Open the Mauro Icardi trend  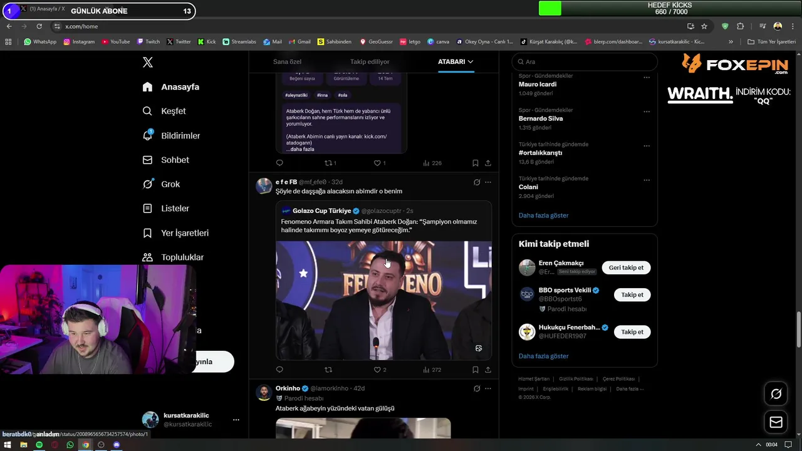537,84
